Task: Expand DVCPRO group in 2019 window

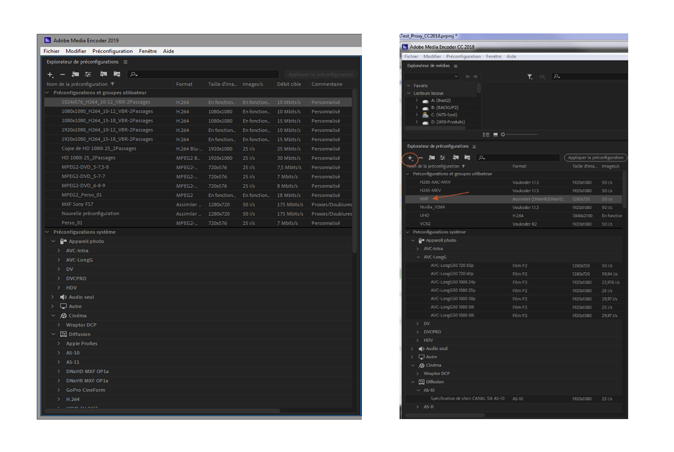Action: coord(59,279)
